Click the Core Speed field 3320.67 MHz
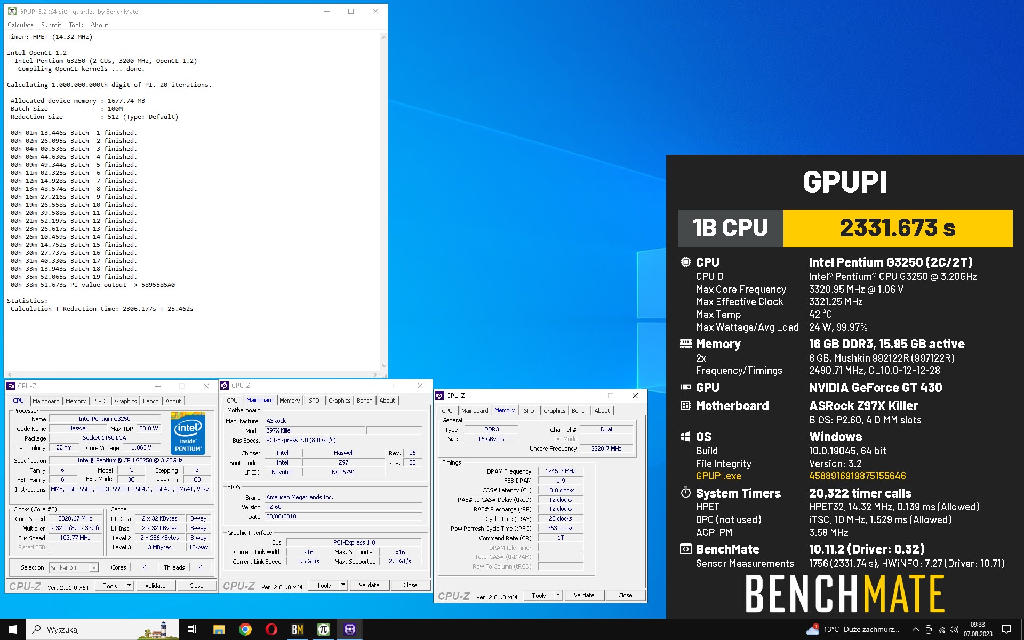 pyautogui.click(x=75, y=518)
